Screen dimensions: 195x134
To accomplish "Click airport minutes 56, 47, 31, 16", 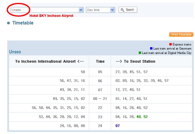I will [x=72, y=81].
